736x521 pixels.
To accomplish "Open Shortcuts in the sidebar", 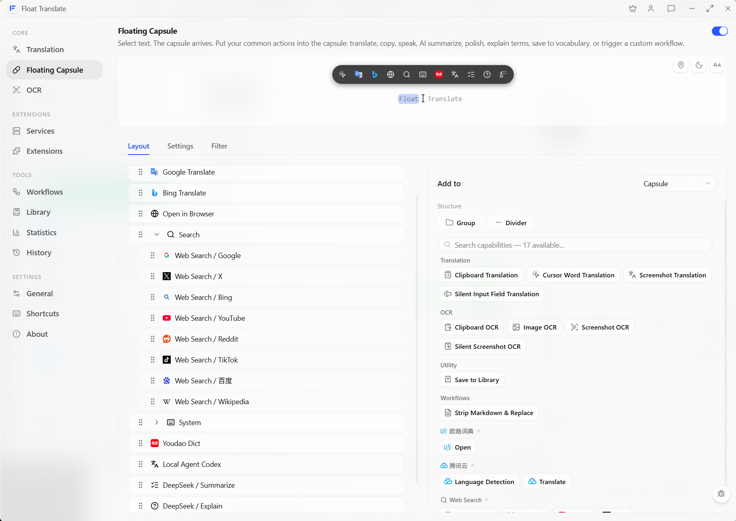I will [55, 314].
